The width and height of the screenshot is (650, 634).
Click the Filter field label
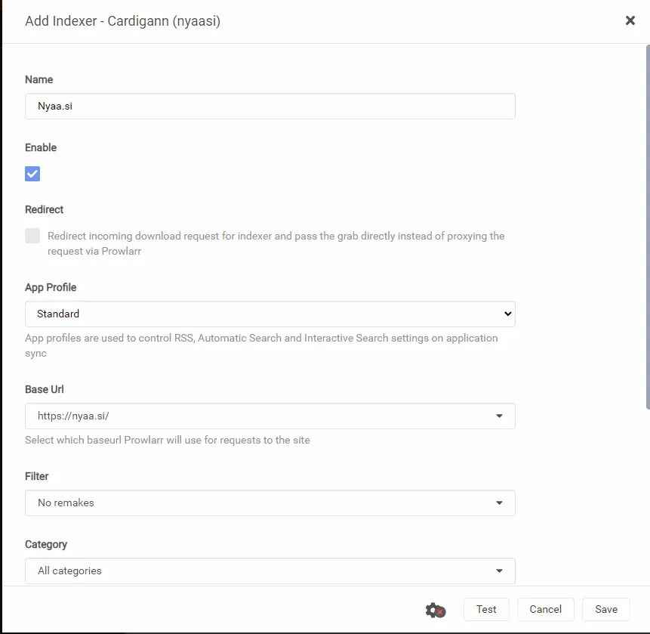(36, 476)
